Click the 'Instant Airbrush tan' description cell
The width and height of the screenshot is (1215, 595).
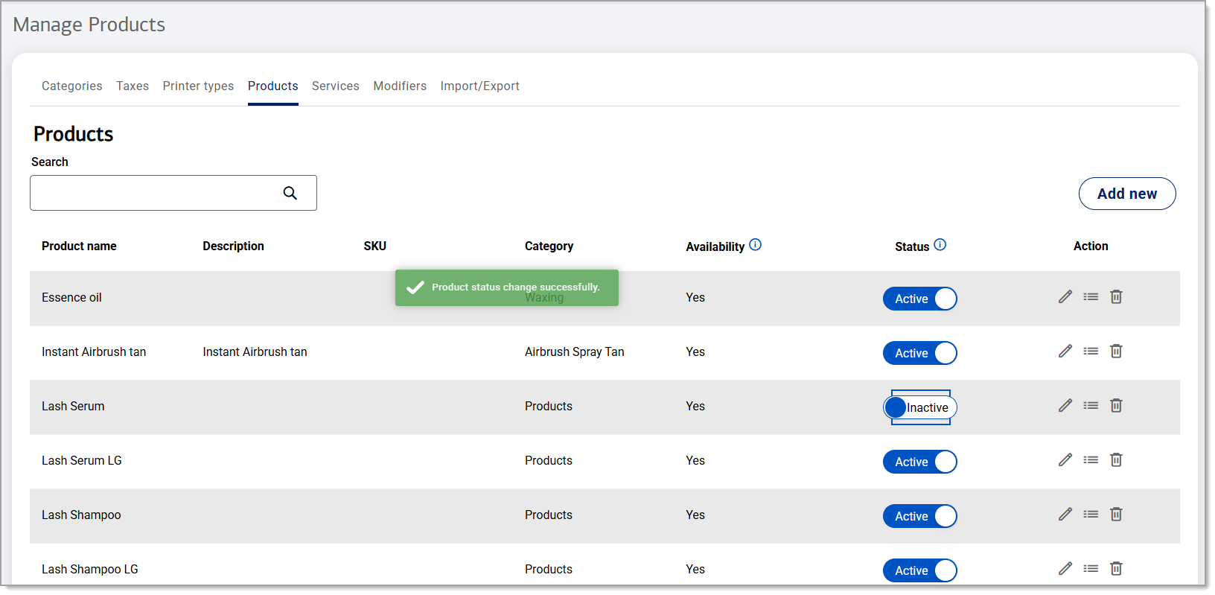(x=255, y=351)
